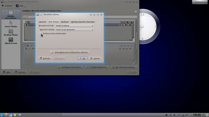
Task: Click the decoration list vertical scrollbar
Action: [137, 41]
